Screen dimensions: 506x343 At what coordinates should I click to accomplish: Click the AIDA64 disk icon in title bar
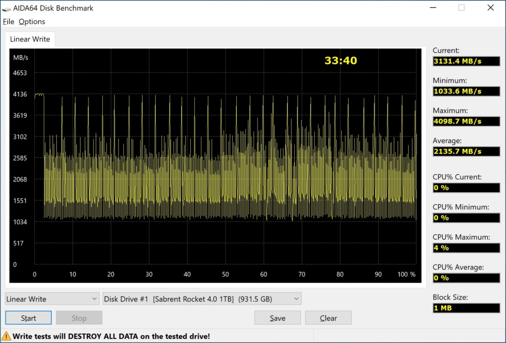coord(7,9)
